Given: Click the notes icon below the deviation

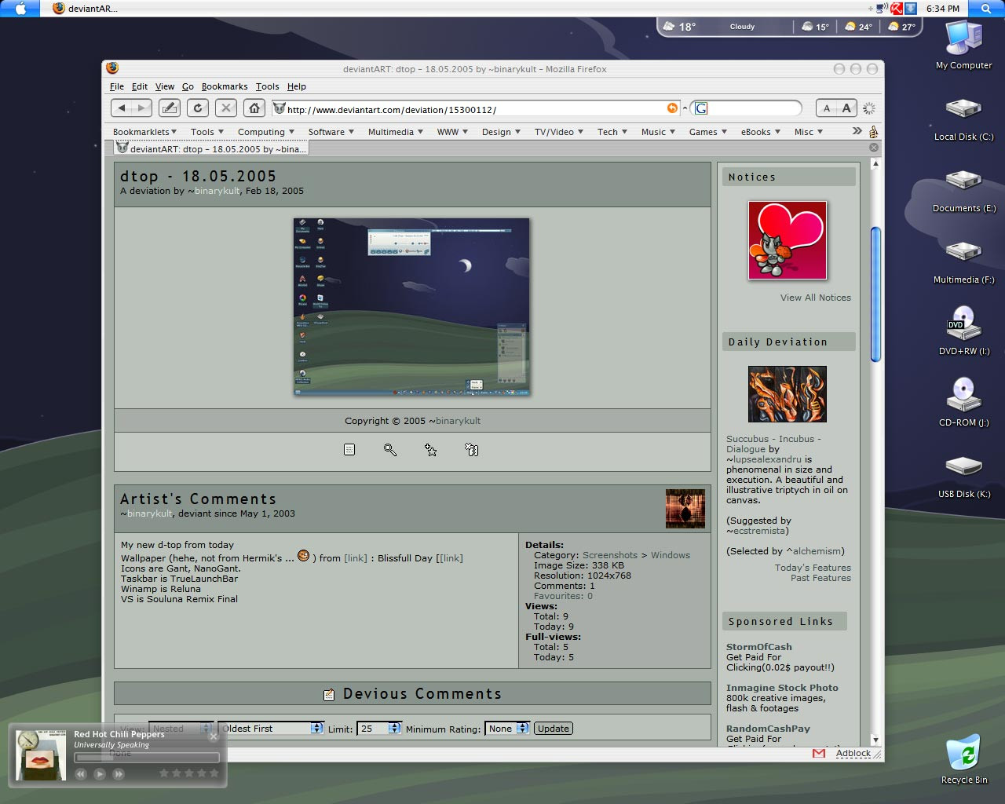Looking at the screenshot, I should (x=349, y=449).
